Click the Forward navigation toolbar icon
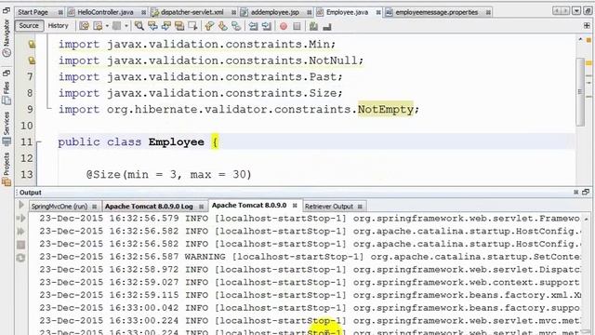The width and height of the screenshot is (595, 335). pos(117,26)
